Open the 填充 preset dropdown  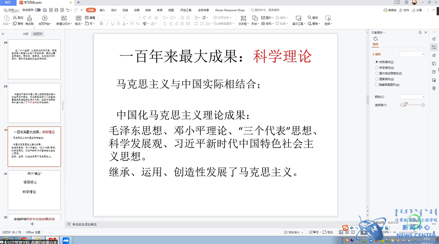coord(412,54)
